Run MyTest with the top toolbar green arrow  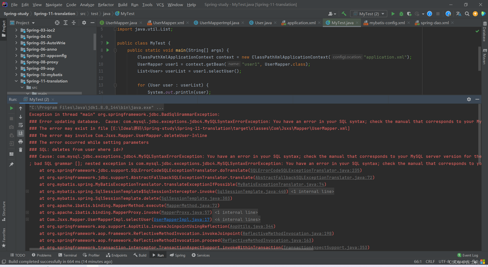[393, 14]
